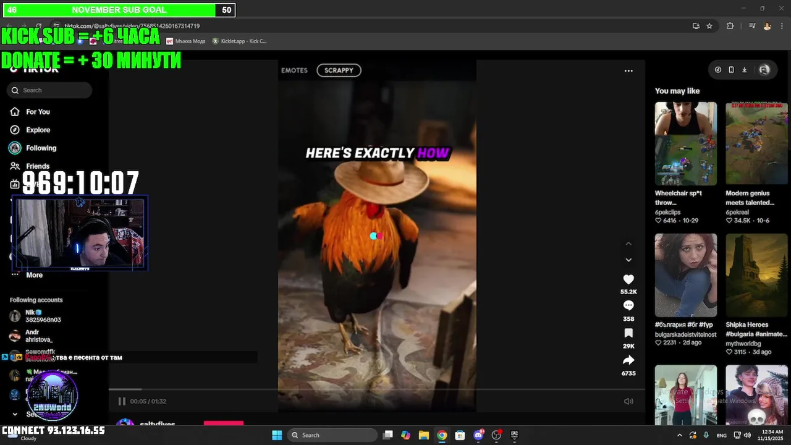The height and width of the screenshot is (445, 791).
Task: Expand the following accounts list with the chevron
Action: pos(15,414)
